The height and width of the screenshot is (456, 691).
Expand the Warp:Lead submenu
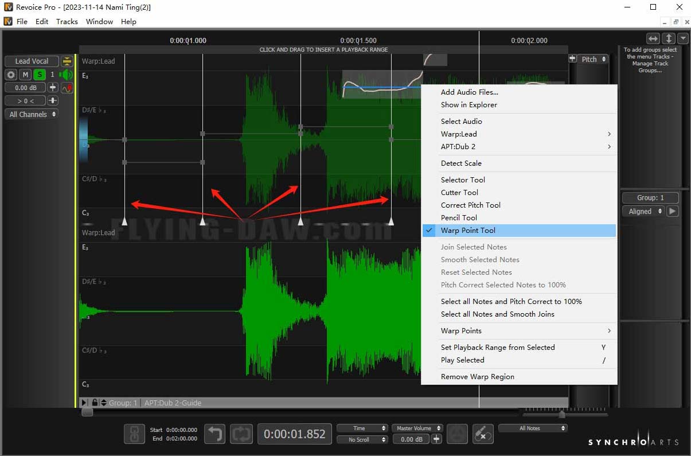(x=519, y=134)
